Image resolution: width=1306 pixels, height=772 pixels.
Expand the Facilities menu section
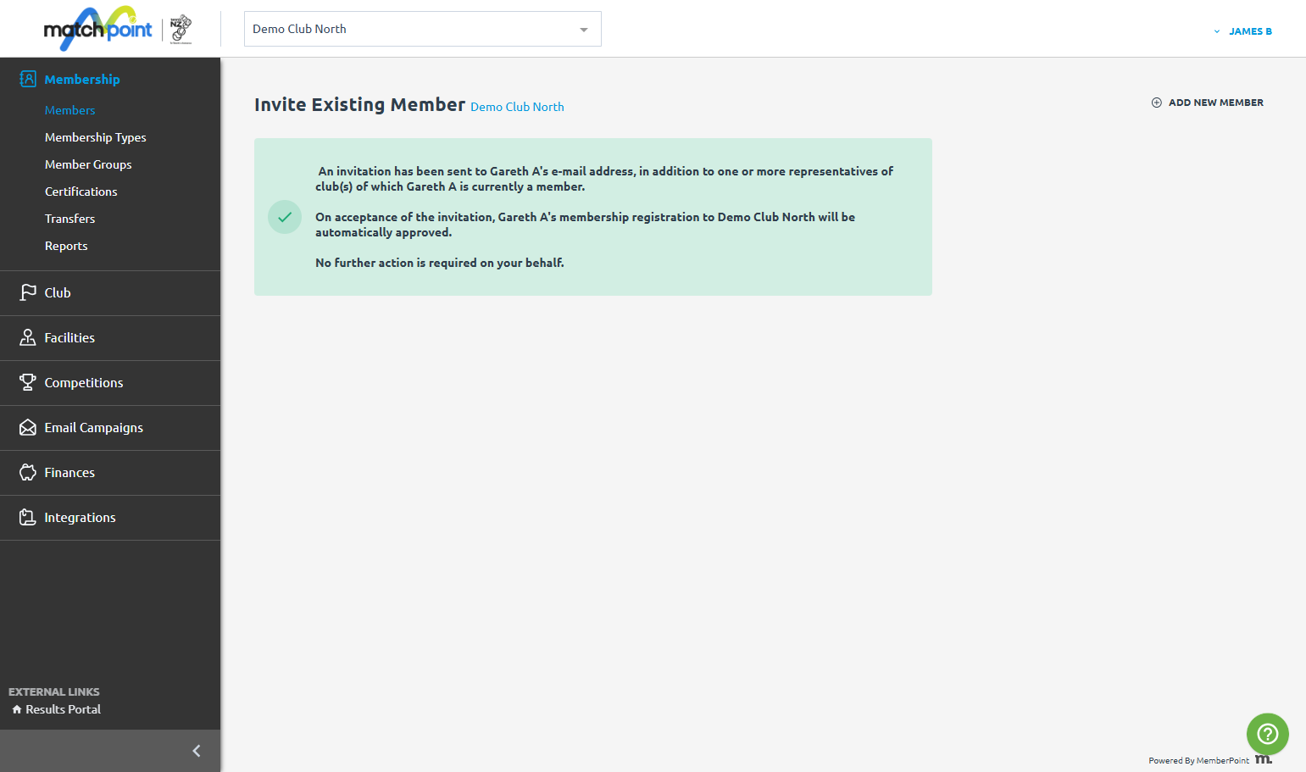coord(110,338)
